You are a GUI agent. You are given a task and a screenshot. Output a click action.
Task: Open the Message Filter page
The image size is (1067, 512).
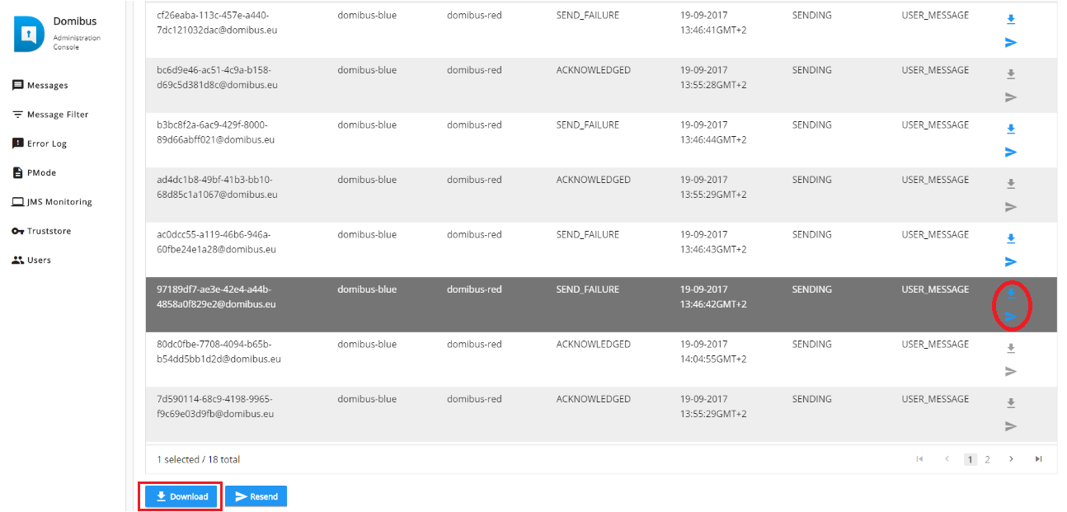pyautogui.click(x=57, y=115)
